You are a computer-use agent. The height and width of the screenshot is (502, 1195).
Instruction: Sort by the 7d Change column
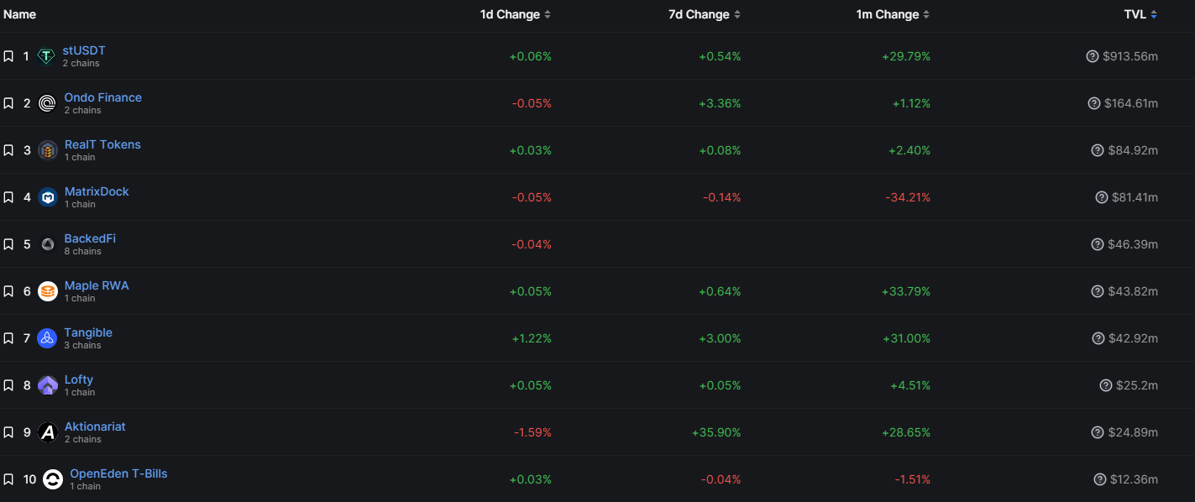705,14
